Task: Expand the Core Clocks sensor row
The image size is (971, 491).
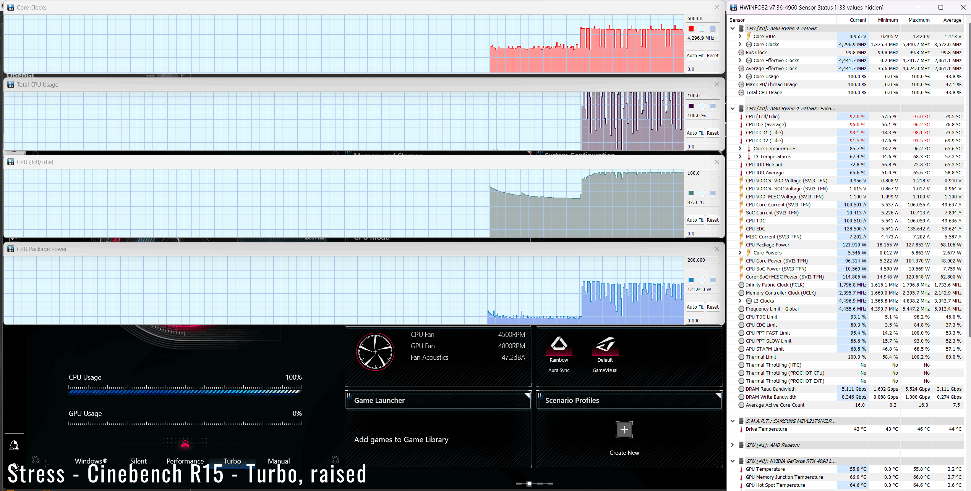Action: [740, 45]
